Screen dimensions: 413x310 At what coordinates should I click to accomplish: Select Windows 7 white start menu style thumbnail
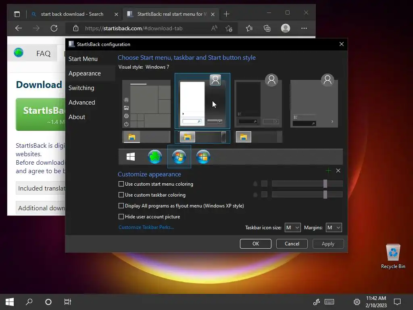(202, 101)
